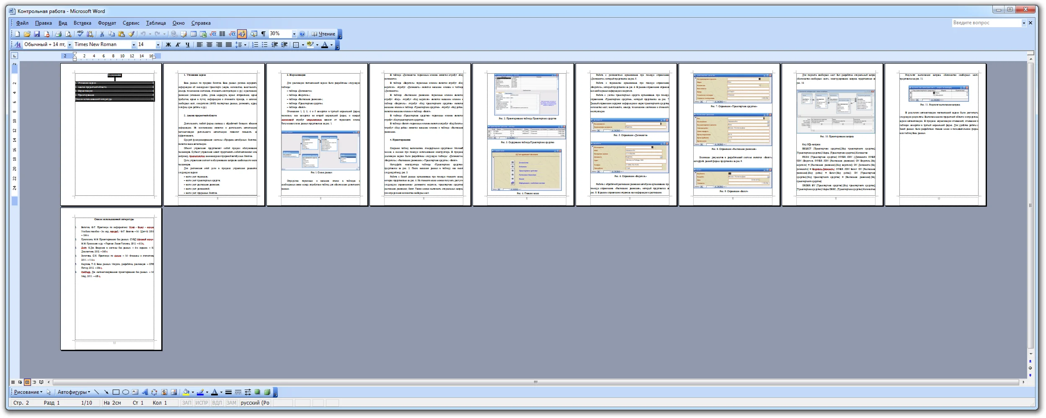
Task: Open the Вставка menu
Action: pos(82,23)
